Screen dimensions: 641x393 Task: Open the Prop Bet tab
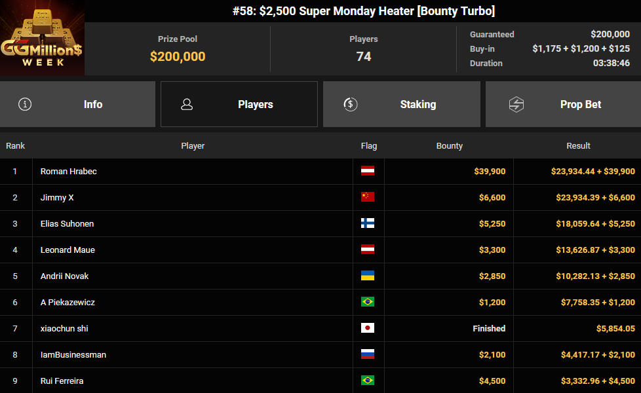563,104
